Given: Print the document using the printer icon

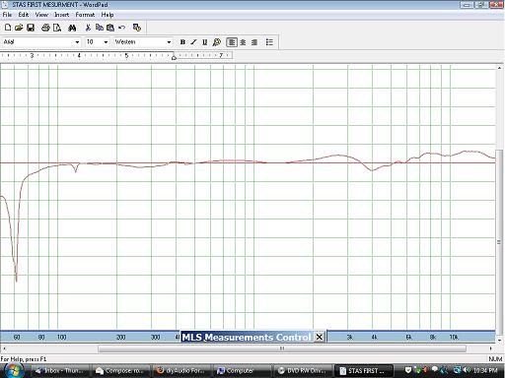Looking at the screenshot, I should 45,28.
